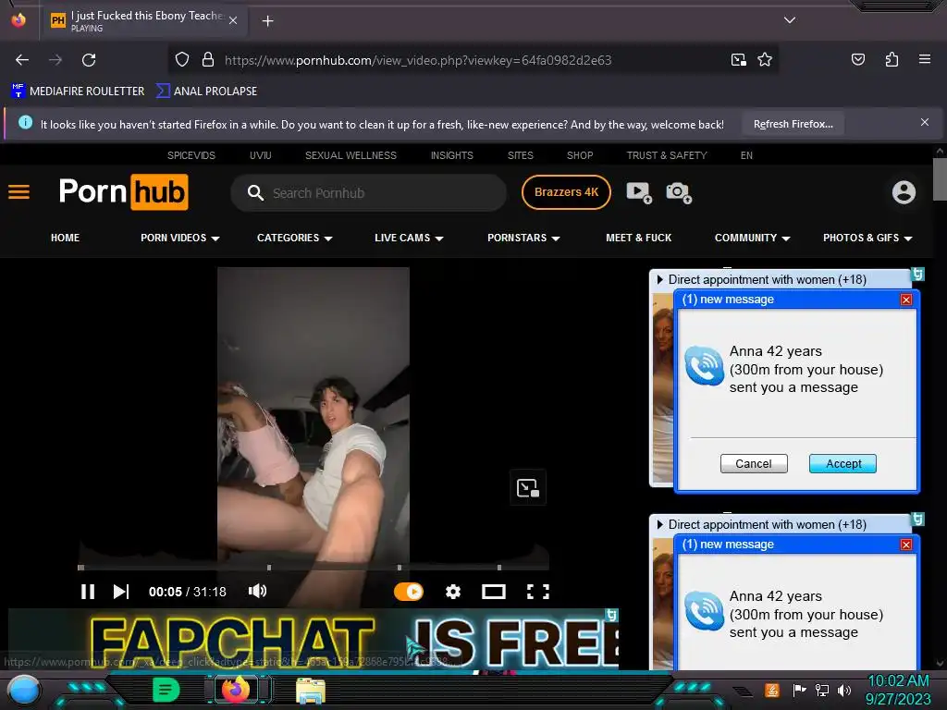Viewport: 947px width, 710px height.
Task: Open the list all tabs chevron
Action: pos(790,20)
